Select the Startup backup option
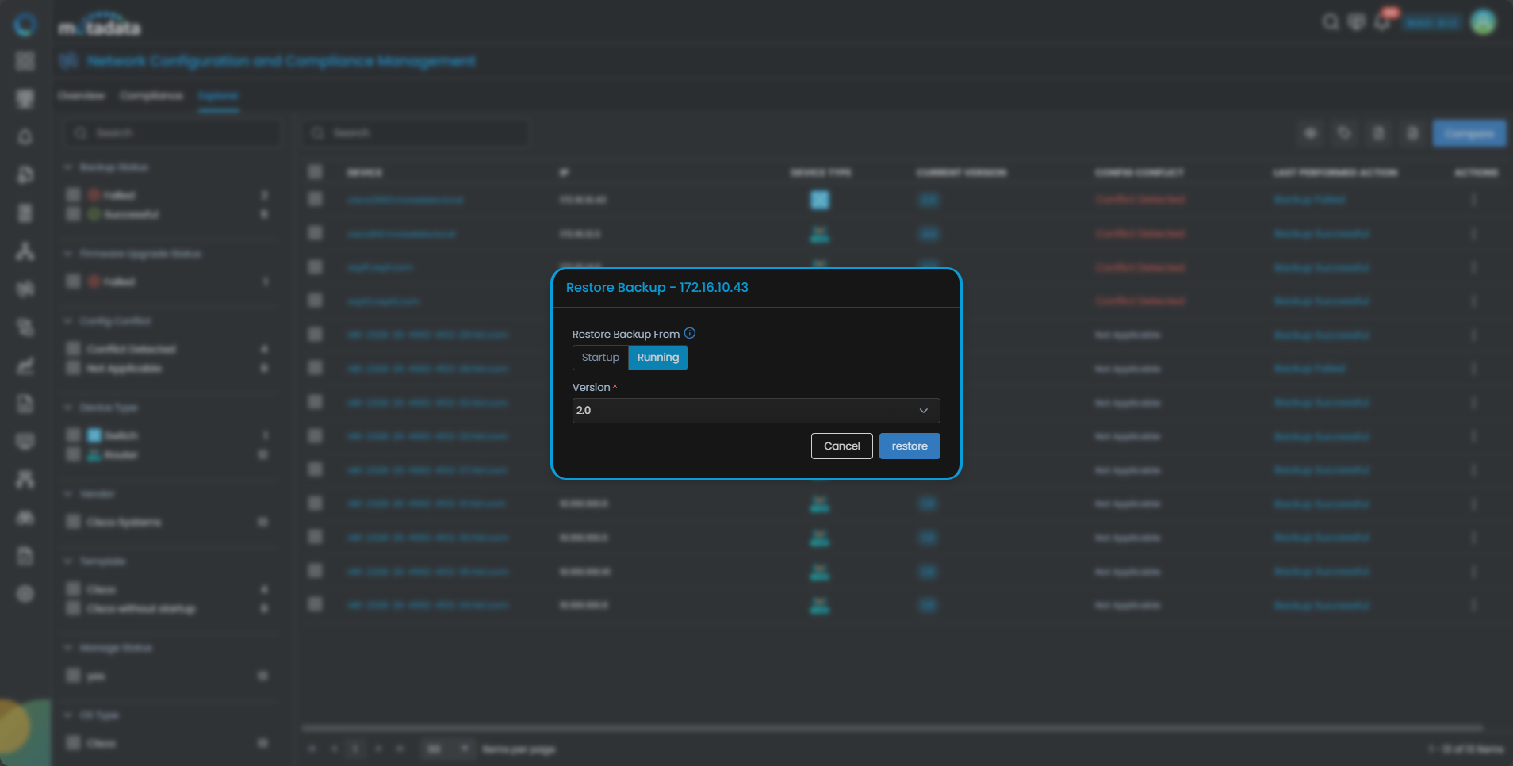Image resolution: width=1513 pixels, height=766 pixels. (600, 358)
